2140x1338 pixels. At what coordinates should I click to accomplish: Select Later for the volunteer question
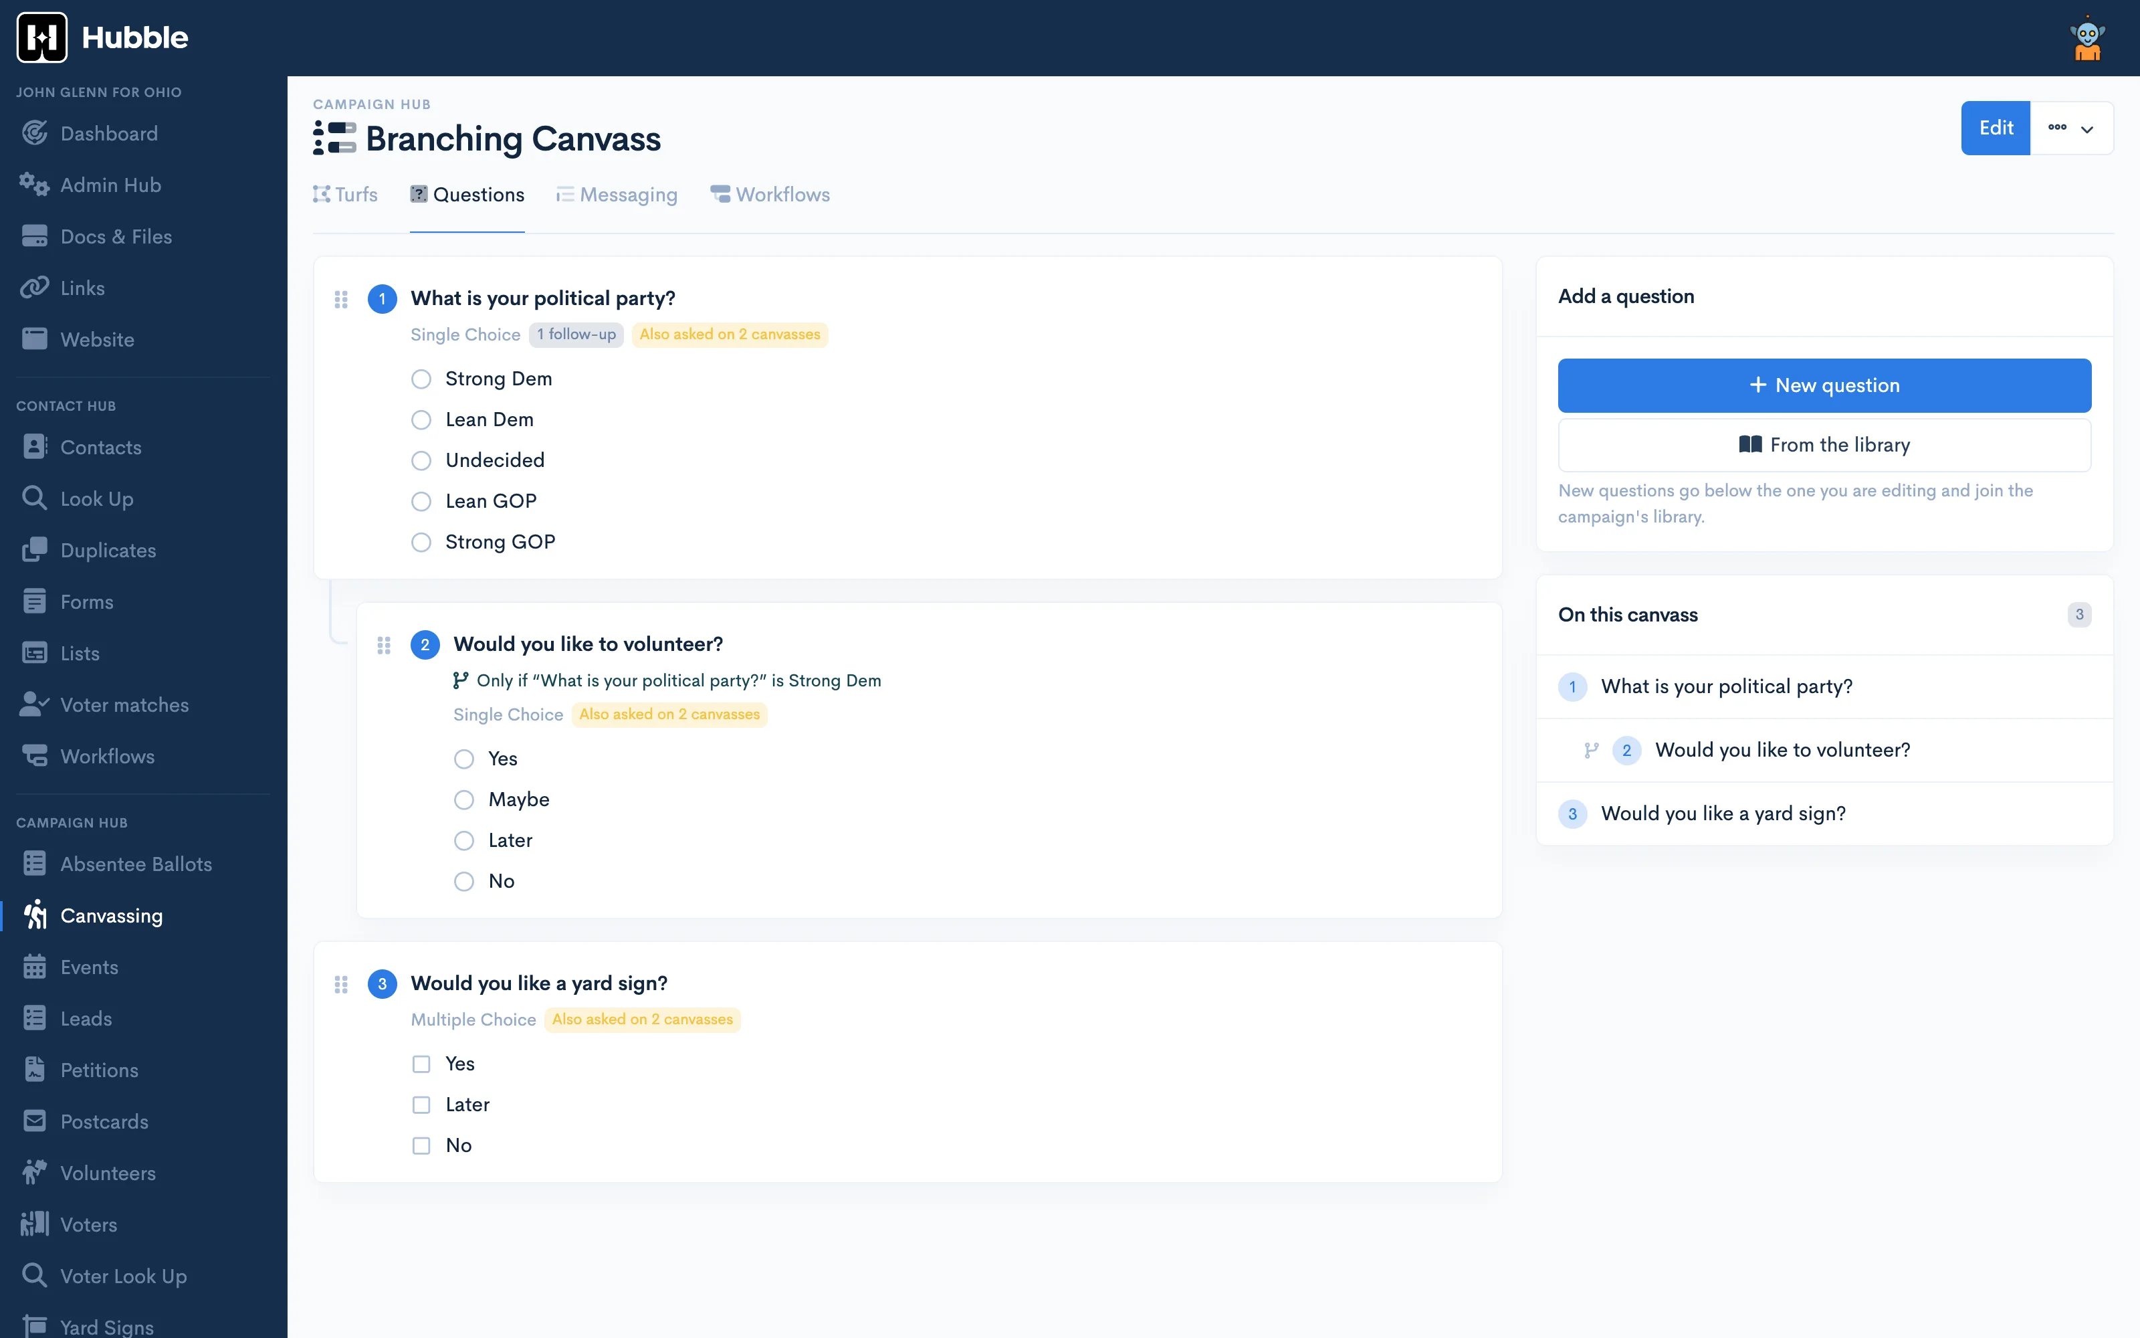tap(464, 841)
